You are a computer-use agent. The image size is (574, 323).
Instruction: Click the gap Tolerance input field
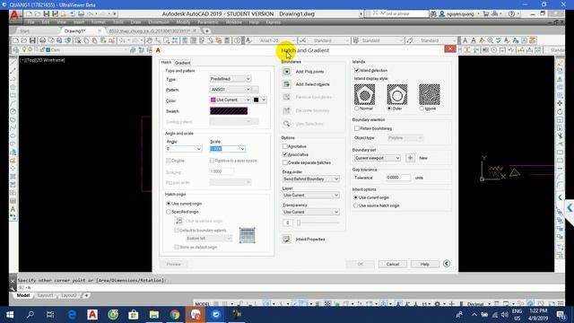pos(398,178)
